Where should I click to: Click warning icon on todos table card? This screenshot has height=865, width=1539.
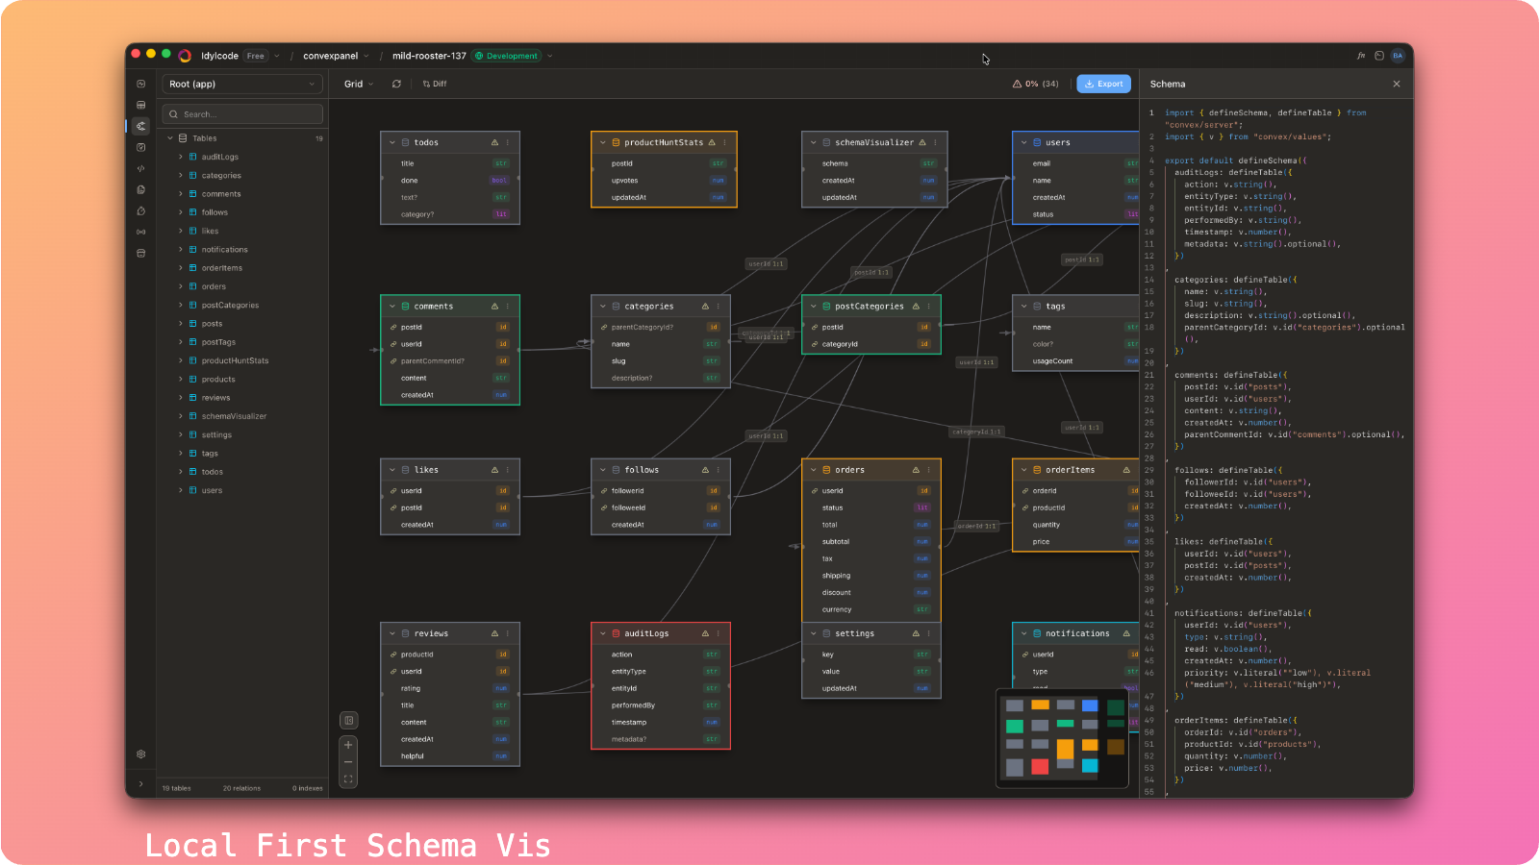click(x=494, y=142)
